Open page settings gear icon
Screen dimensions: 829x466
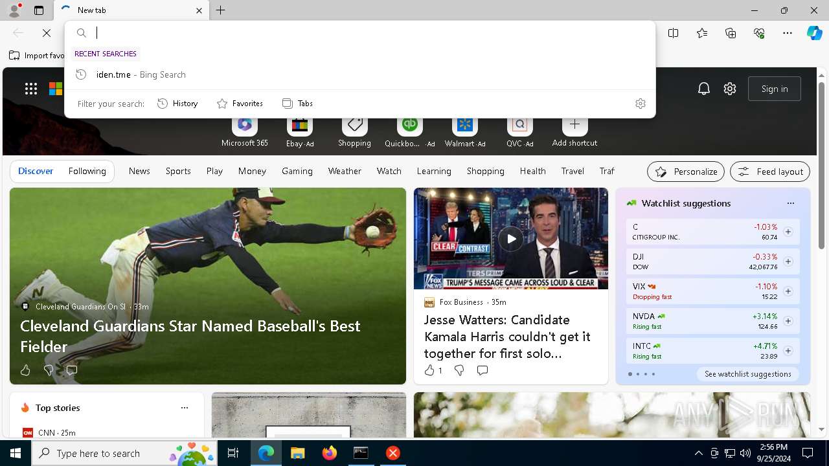coord(730,89)
